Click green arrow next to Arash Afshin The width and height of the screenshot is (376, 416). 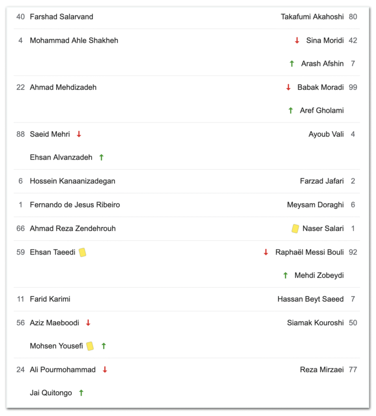click(x=292, y=63)
